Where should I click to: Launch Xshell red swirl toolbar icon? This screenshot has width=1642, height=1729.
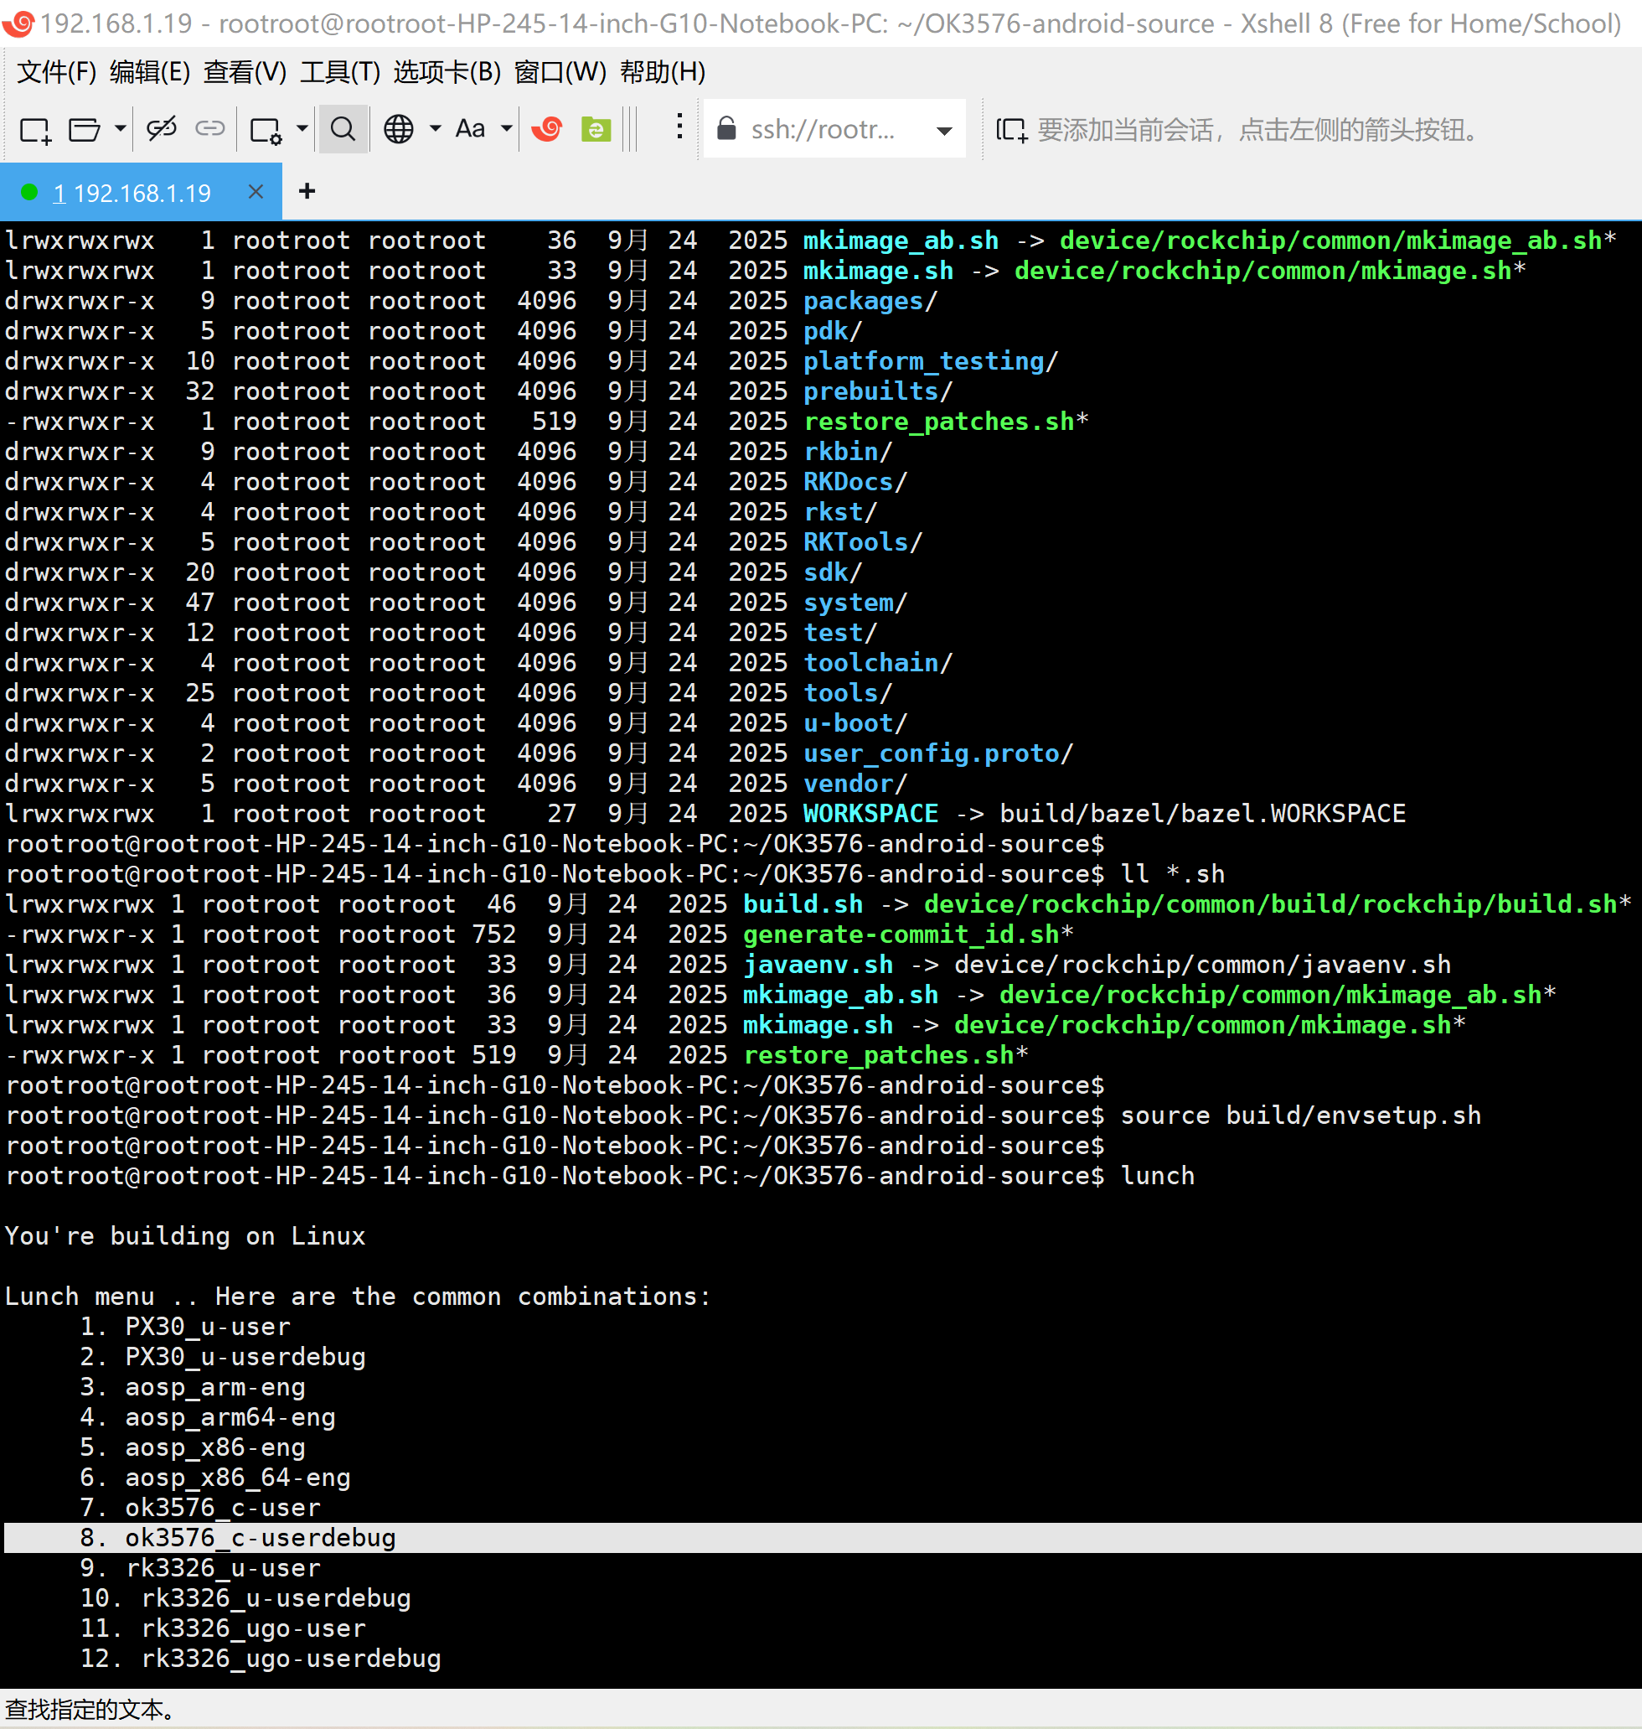point(547,130)
